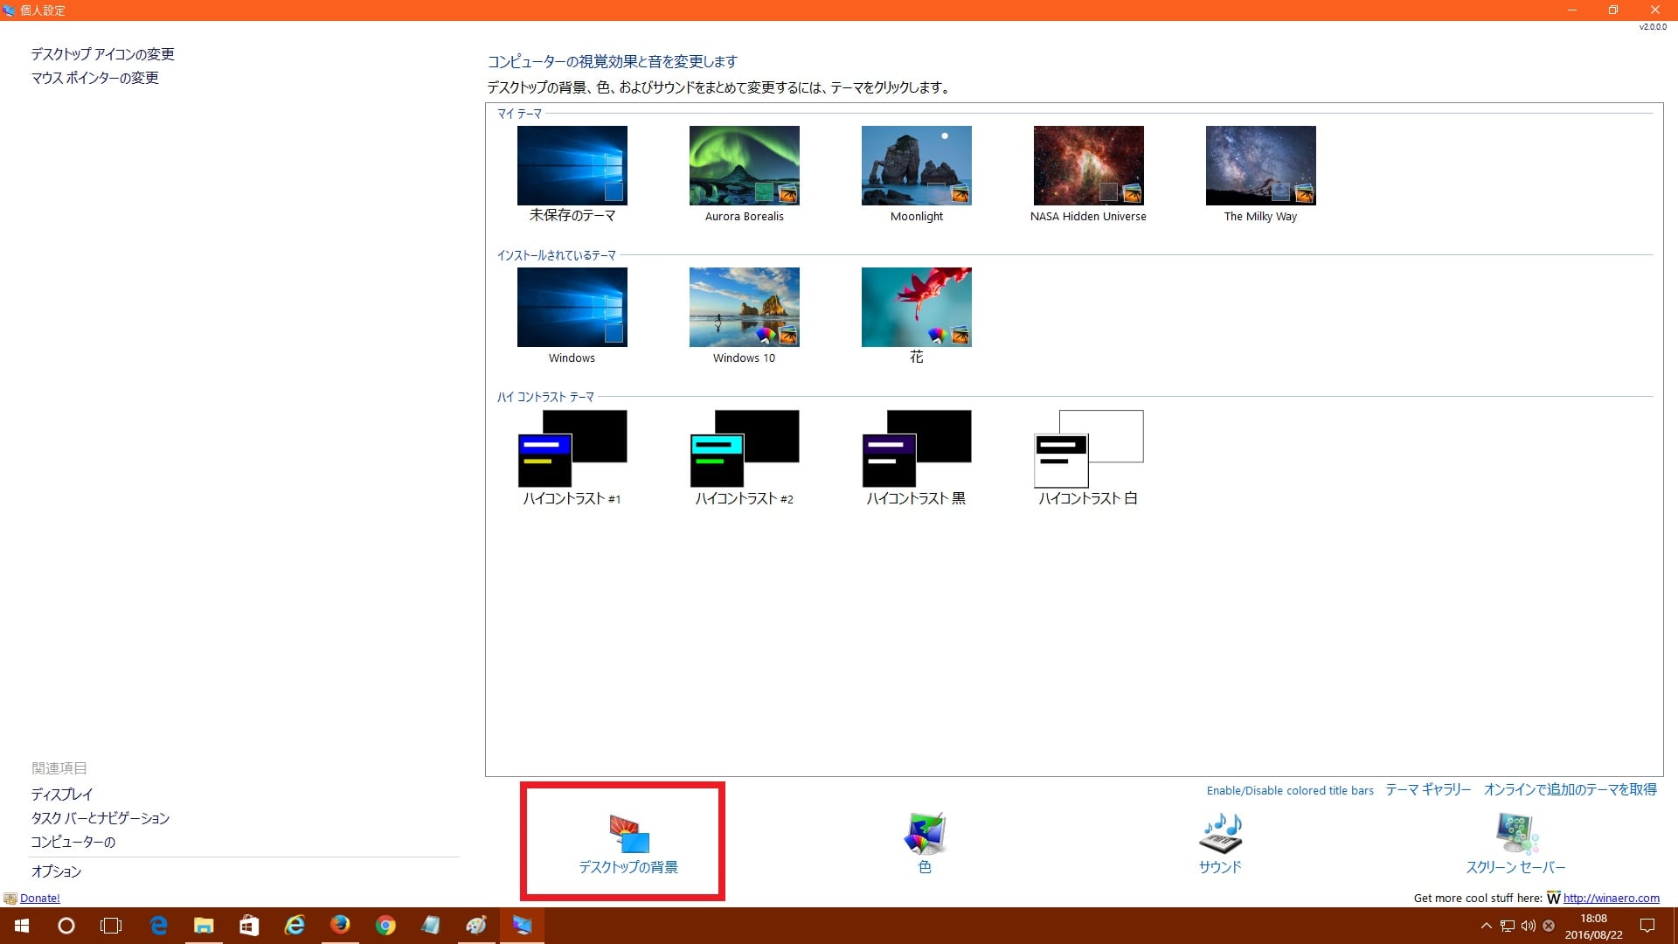Open the network tray icon

click(1508, 926)
